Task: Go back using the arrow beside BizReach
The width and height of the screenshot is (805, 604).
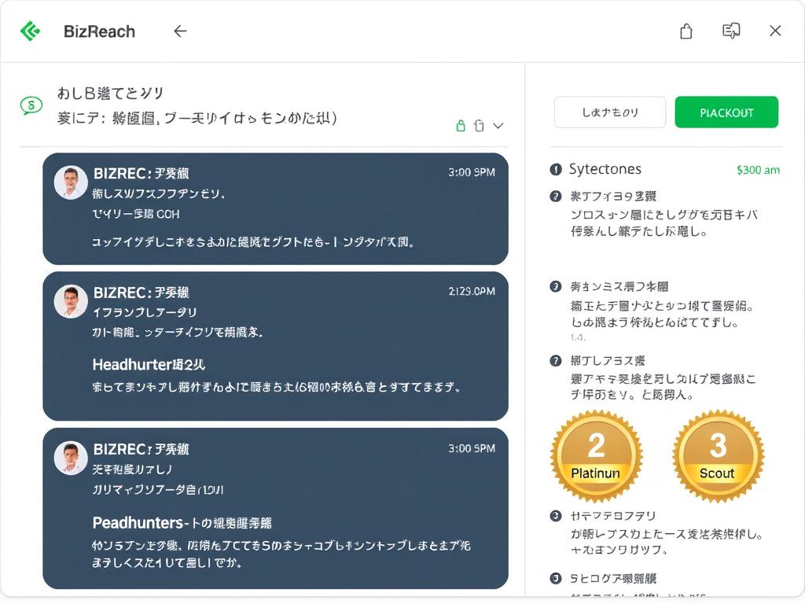Action: (x=180, y=31)
